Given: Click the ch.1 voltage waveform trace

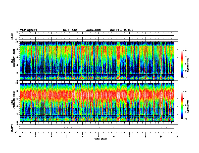Looking at the screenshot, I should [x=97, y=35].
